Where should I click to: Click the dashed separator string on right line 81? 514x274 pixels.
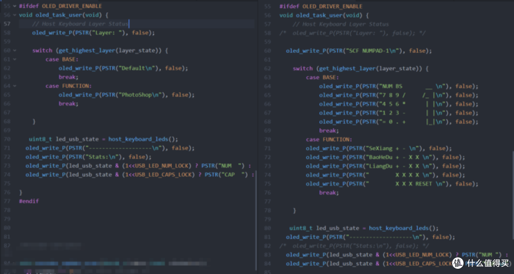click(384, 237)
